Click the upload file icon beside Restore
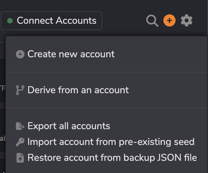 click(20, 158)
